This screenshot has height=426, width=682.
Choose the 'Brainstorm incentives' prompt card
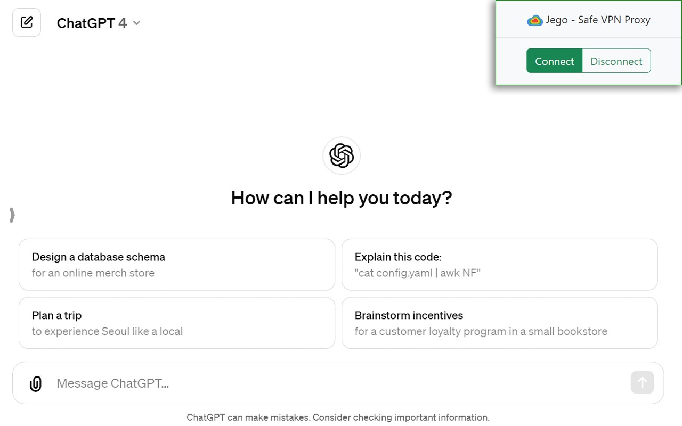click(499, 323)
